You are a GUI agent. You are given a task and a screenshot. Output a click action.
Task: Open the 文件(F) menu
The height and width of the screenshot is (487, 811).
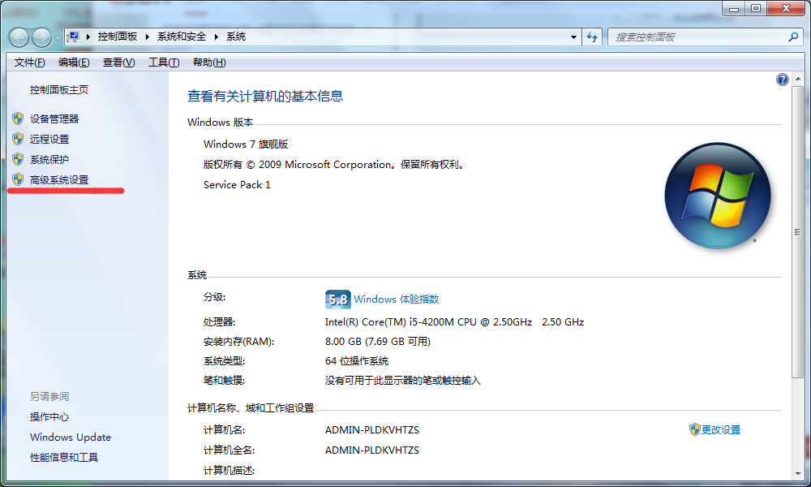tap(29, 62)
